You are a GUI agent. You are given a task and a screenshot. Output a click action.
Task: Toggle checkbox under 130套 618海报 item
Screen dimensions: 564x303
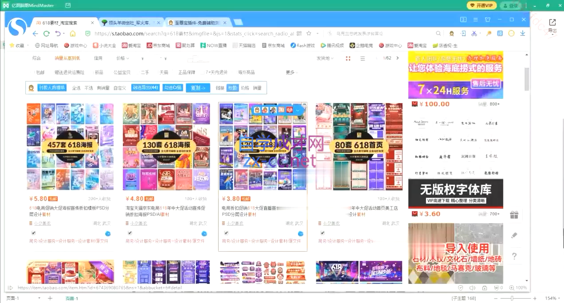130,233
